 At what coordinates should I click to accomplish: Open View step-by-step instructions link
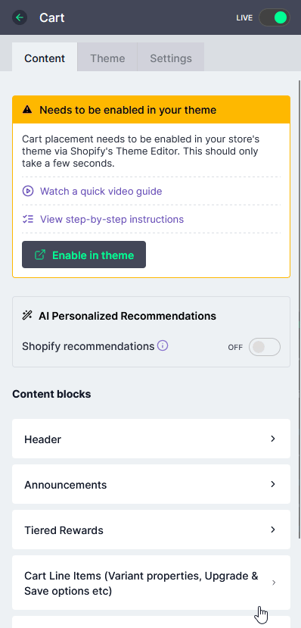coord(112,219)
